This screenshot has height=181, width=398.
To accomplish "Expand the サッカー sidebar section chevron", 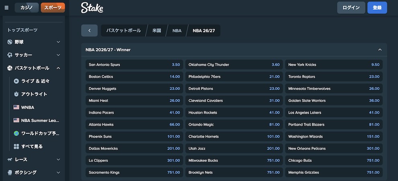I will [58, 55].
